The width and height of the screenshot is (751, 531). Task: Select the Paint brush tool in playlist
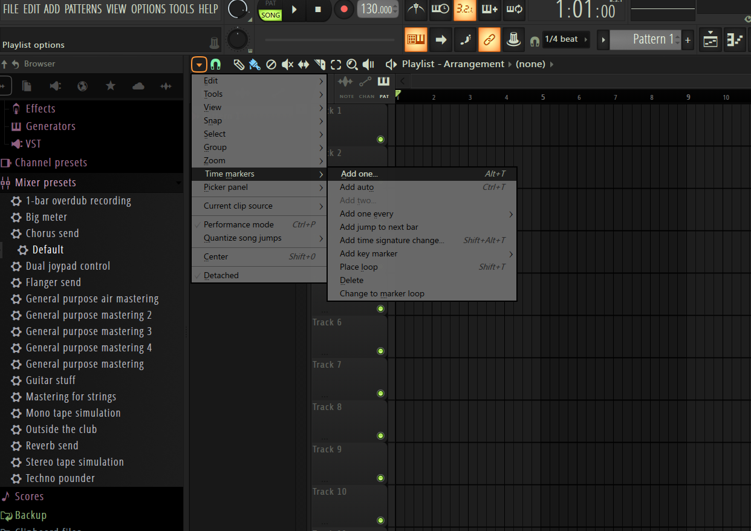[x=255, y=64]
